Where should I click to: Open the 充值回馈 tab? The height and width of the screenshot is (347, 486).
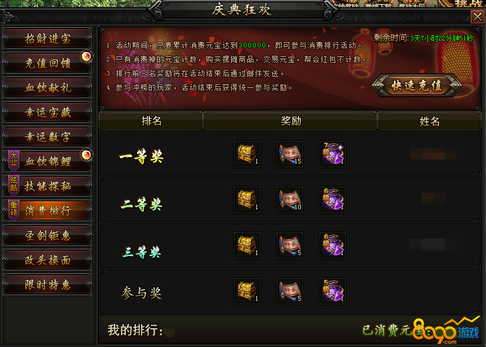47,63
